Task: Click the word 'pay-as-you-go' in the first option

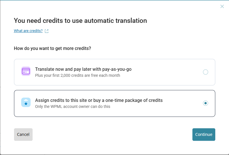Action: (x=118, y=69)
